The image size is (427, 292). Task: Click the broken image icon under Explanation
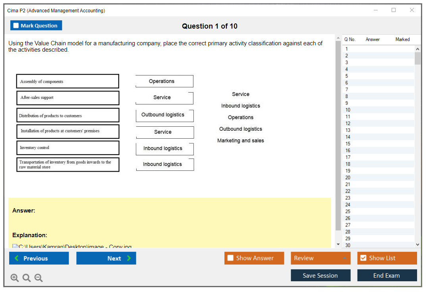coord(15,247)
